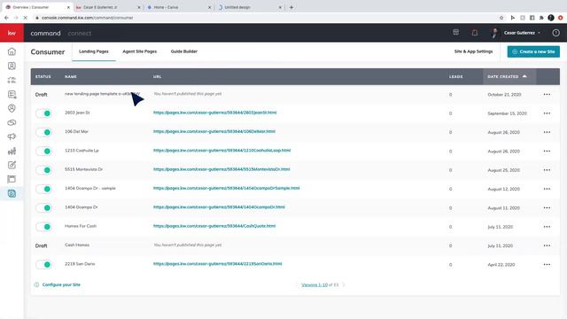The image size is (567, 319).
Task: Click the Viewing 1-10 pagination link
Action: [315, 285]
